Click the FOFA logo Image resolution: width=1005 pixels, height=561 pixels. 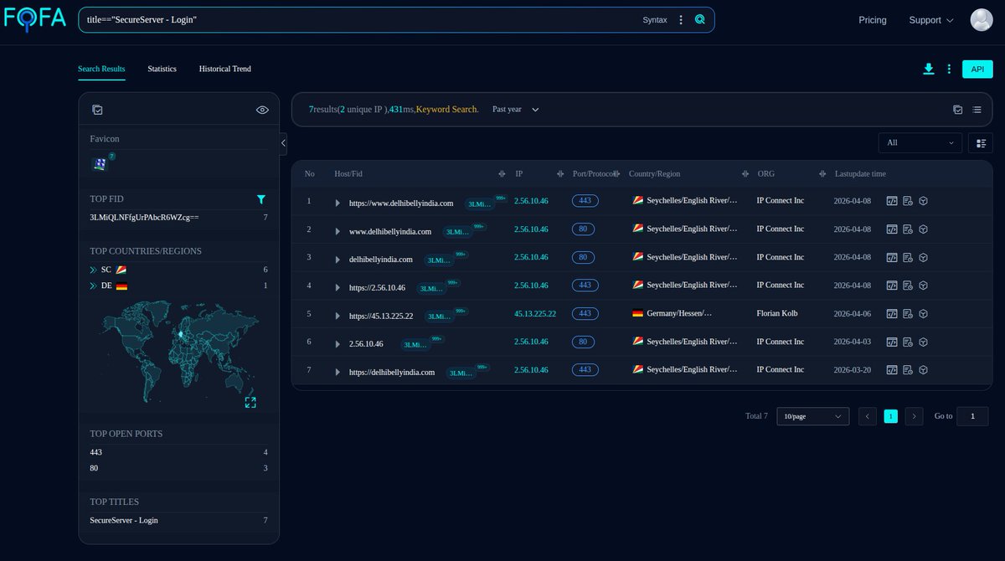coord(35,19)
